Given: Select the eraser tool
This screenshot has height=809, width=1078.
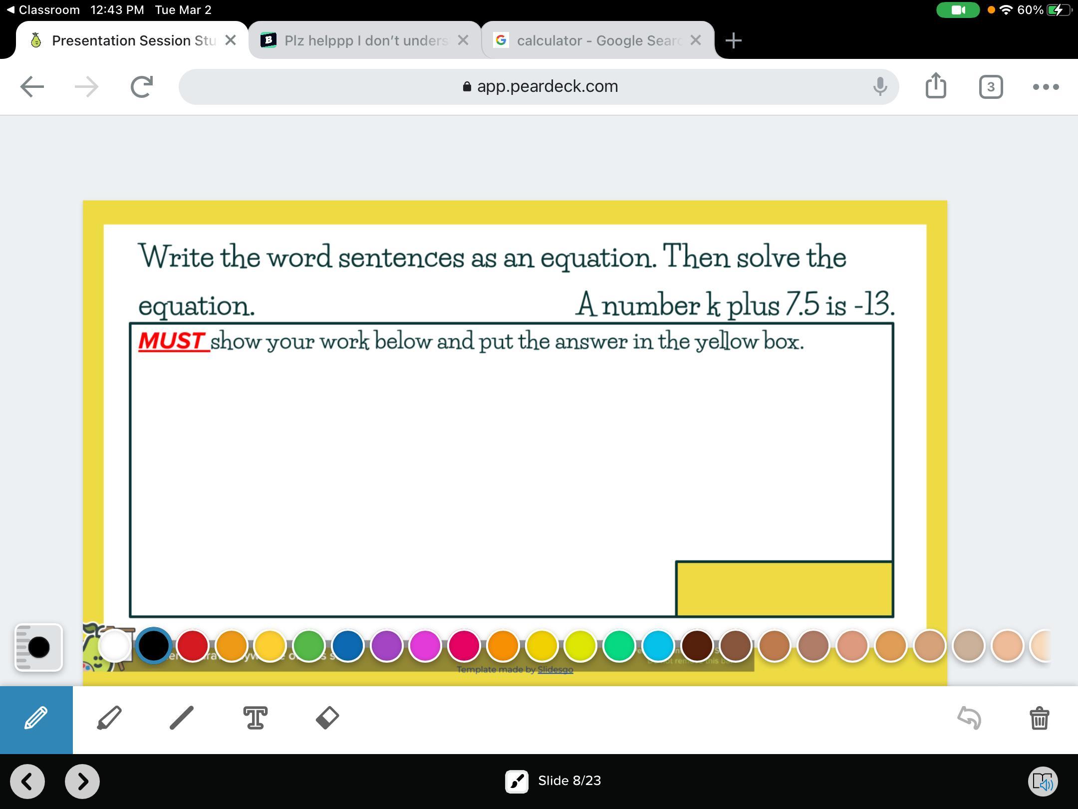Looking at the screenshot, I should 327,718.
